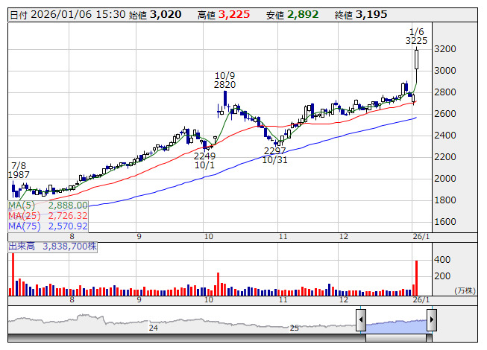Click the 7/8 1987 low marker

pos(19,169)
